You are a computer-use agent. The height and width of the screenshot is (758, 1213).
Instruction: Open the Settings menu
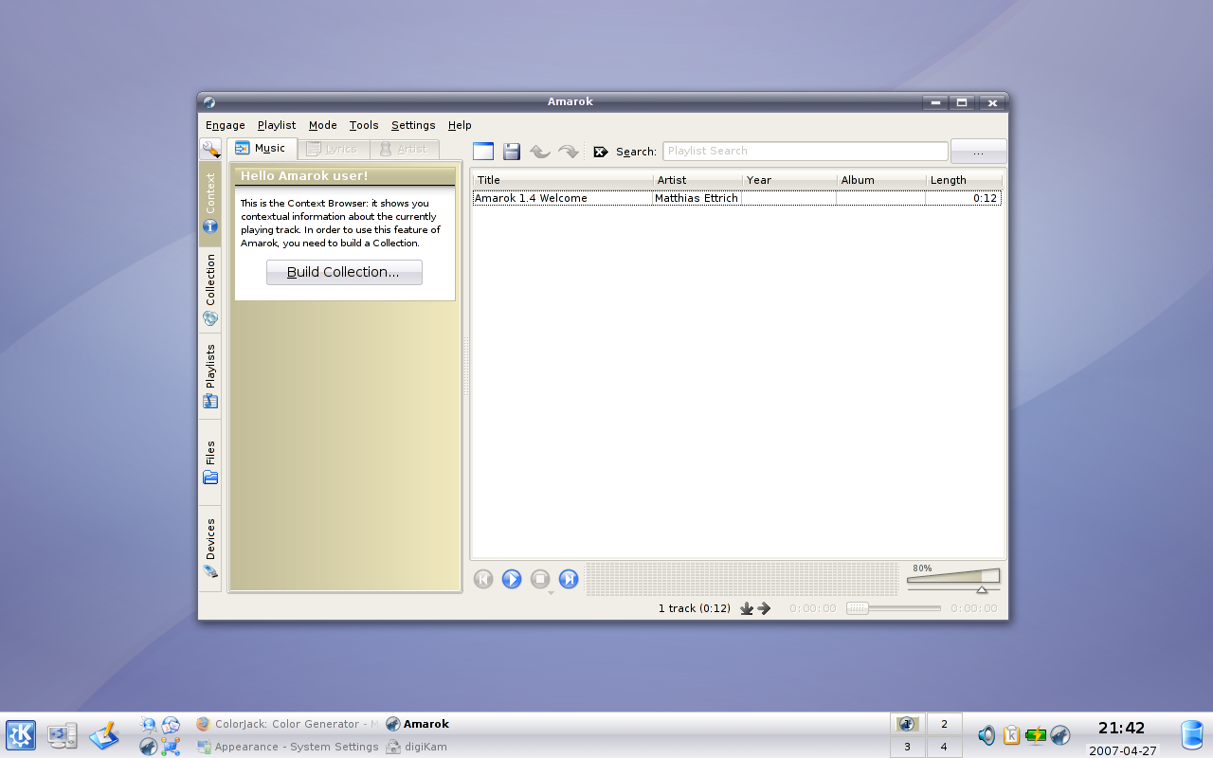click(x=413, y=125)
